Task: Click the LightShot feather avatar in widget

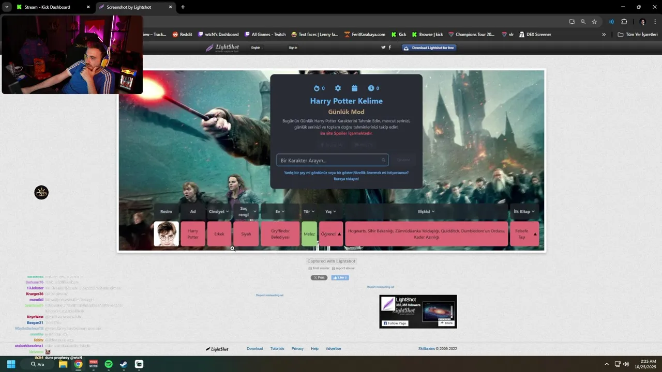Action: coord(388,304)
